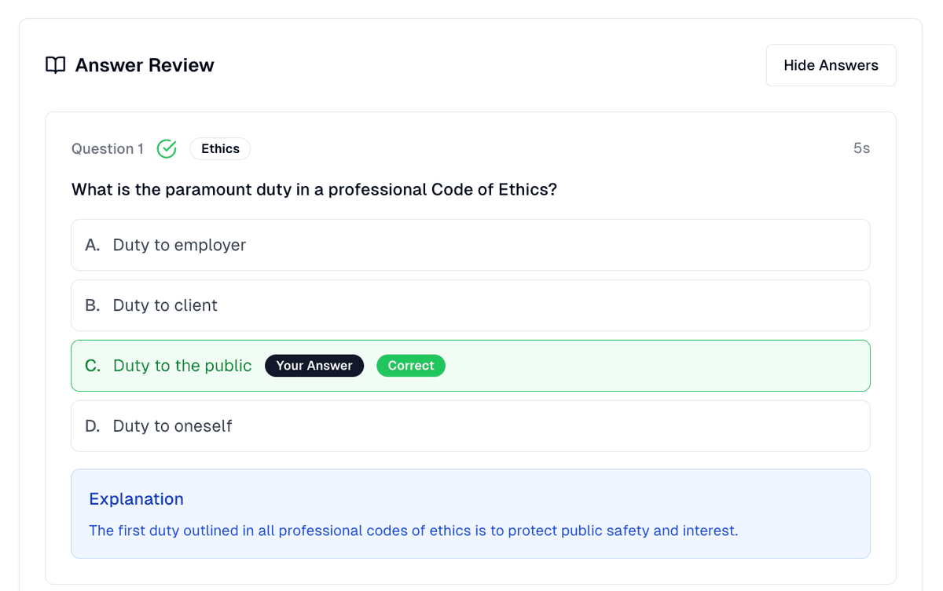This screenshot has width=943, height=591.
Task: Click the Hide Answers button
Action: 831,65
